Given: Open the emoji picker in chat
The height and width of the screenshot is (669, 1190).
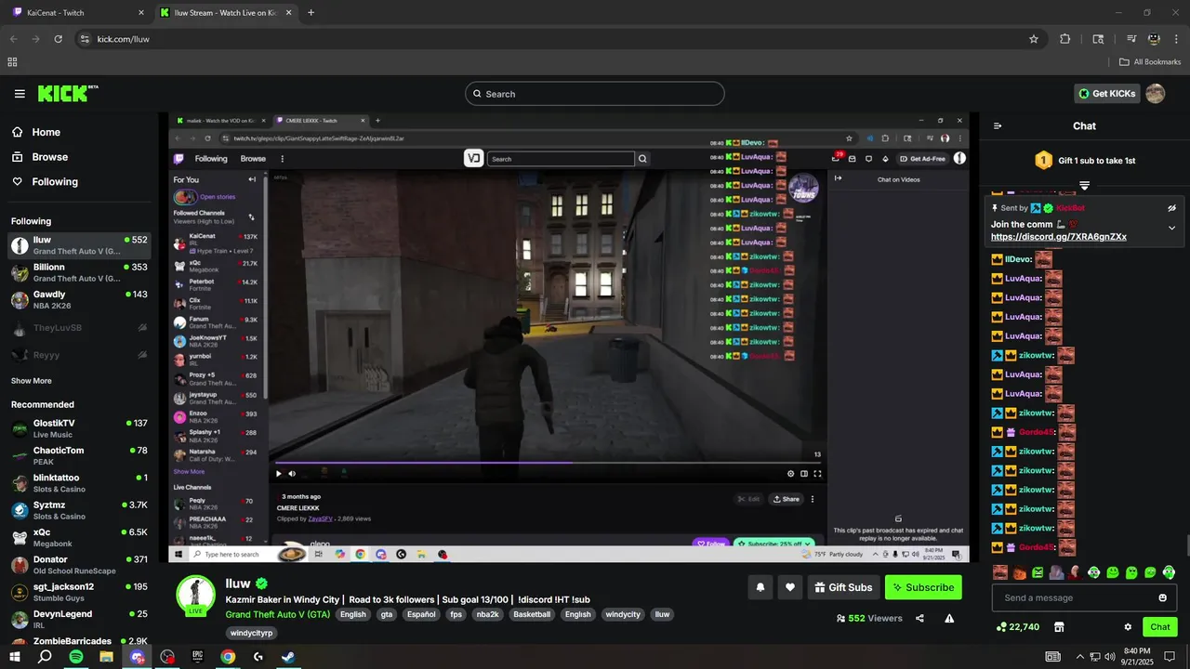Looking at the screenshot, I should 1162,597.
